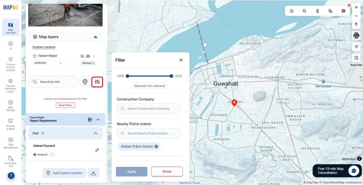This screenshot has width=363, height=185.
Task: Click the user avatar T
Action: (11, 176)
